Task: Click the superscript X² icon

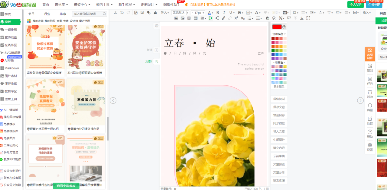Action: (x=236, y=18)
